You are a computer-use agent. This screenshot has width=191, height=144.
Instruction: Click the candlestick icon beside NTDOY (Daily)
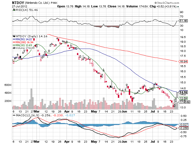(14, 36)
